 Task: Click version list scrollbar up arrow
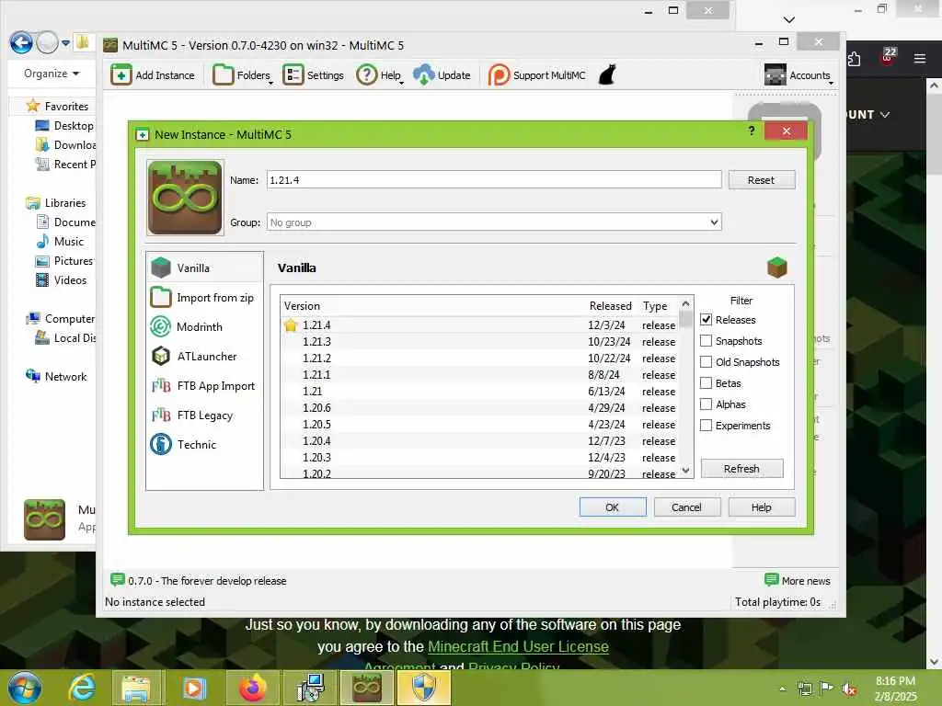point(686,303)
